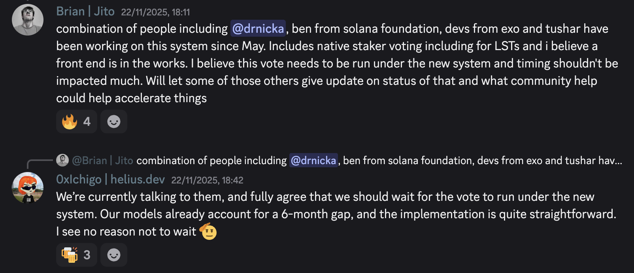
Task: Open 0xIchigo's profile avatar
Action: point(28,188)
